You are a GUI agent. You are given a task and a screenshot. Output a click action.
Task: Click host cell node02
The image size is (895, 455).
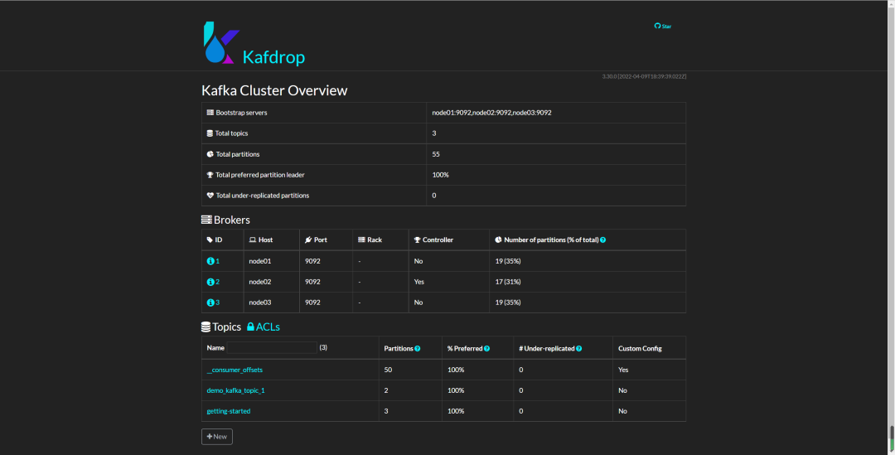(259, 282)
